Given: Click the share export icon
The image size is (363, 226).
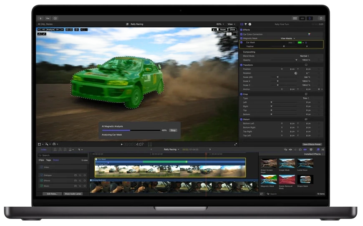Looking at the screenshot, I should tap(320, 18).
